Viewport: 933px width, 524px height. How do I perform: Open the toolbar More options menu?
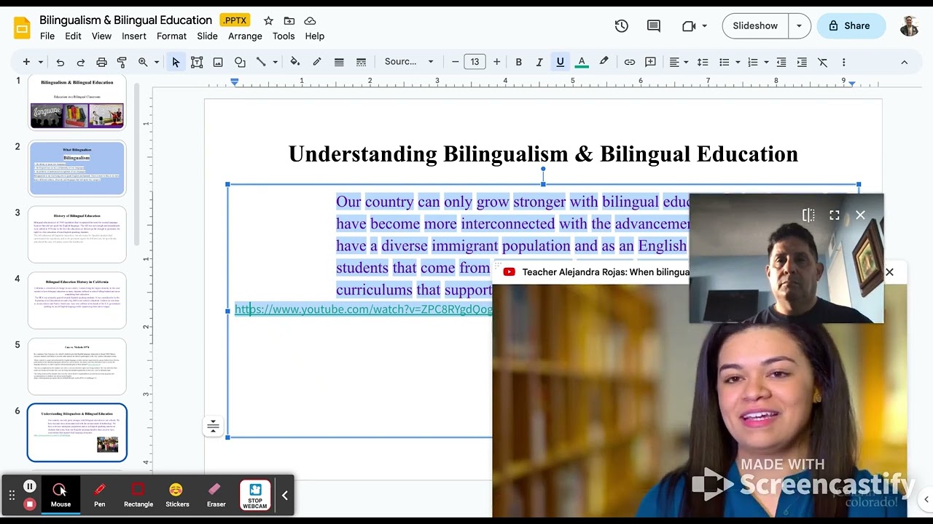[843, 63]
